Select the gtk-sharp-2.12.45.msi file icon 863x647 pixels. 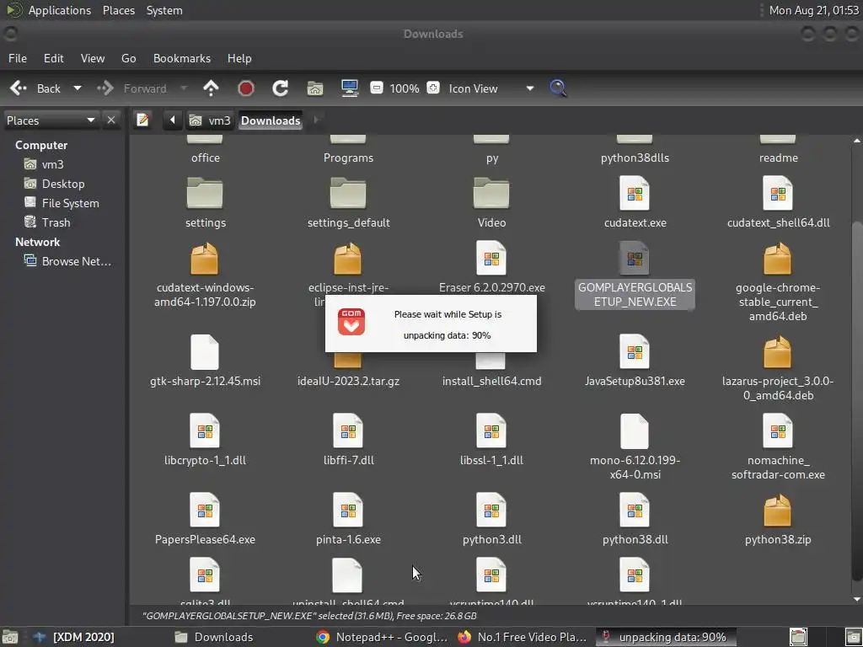205,352
